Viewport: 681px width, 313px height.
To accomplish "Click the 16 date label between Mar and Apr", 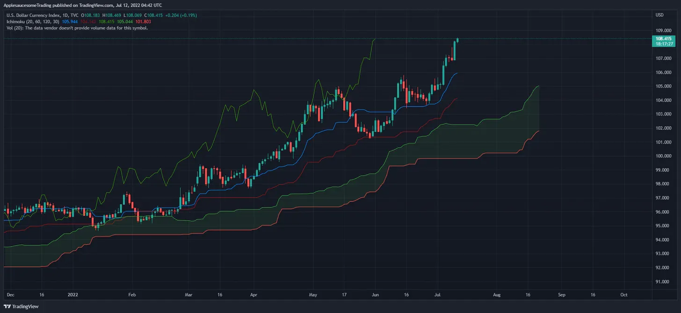I will (x=219, y=295).
